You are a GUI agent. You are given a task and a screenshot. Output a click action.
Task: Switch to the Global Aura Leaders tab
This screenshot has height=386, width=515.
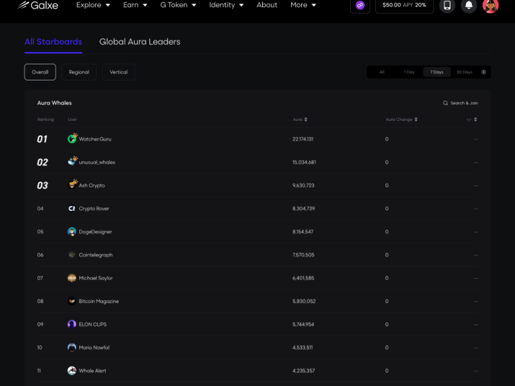coord(140,42)
